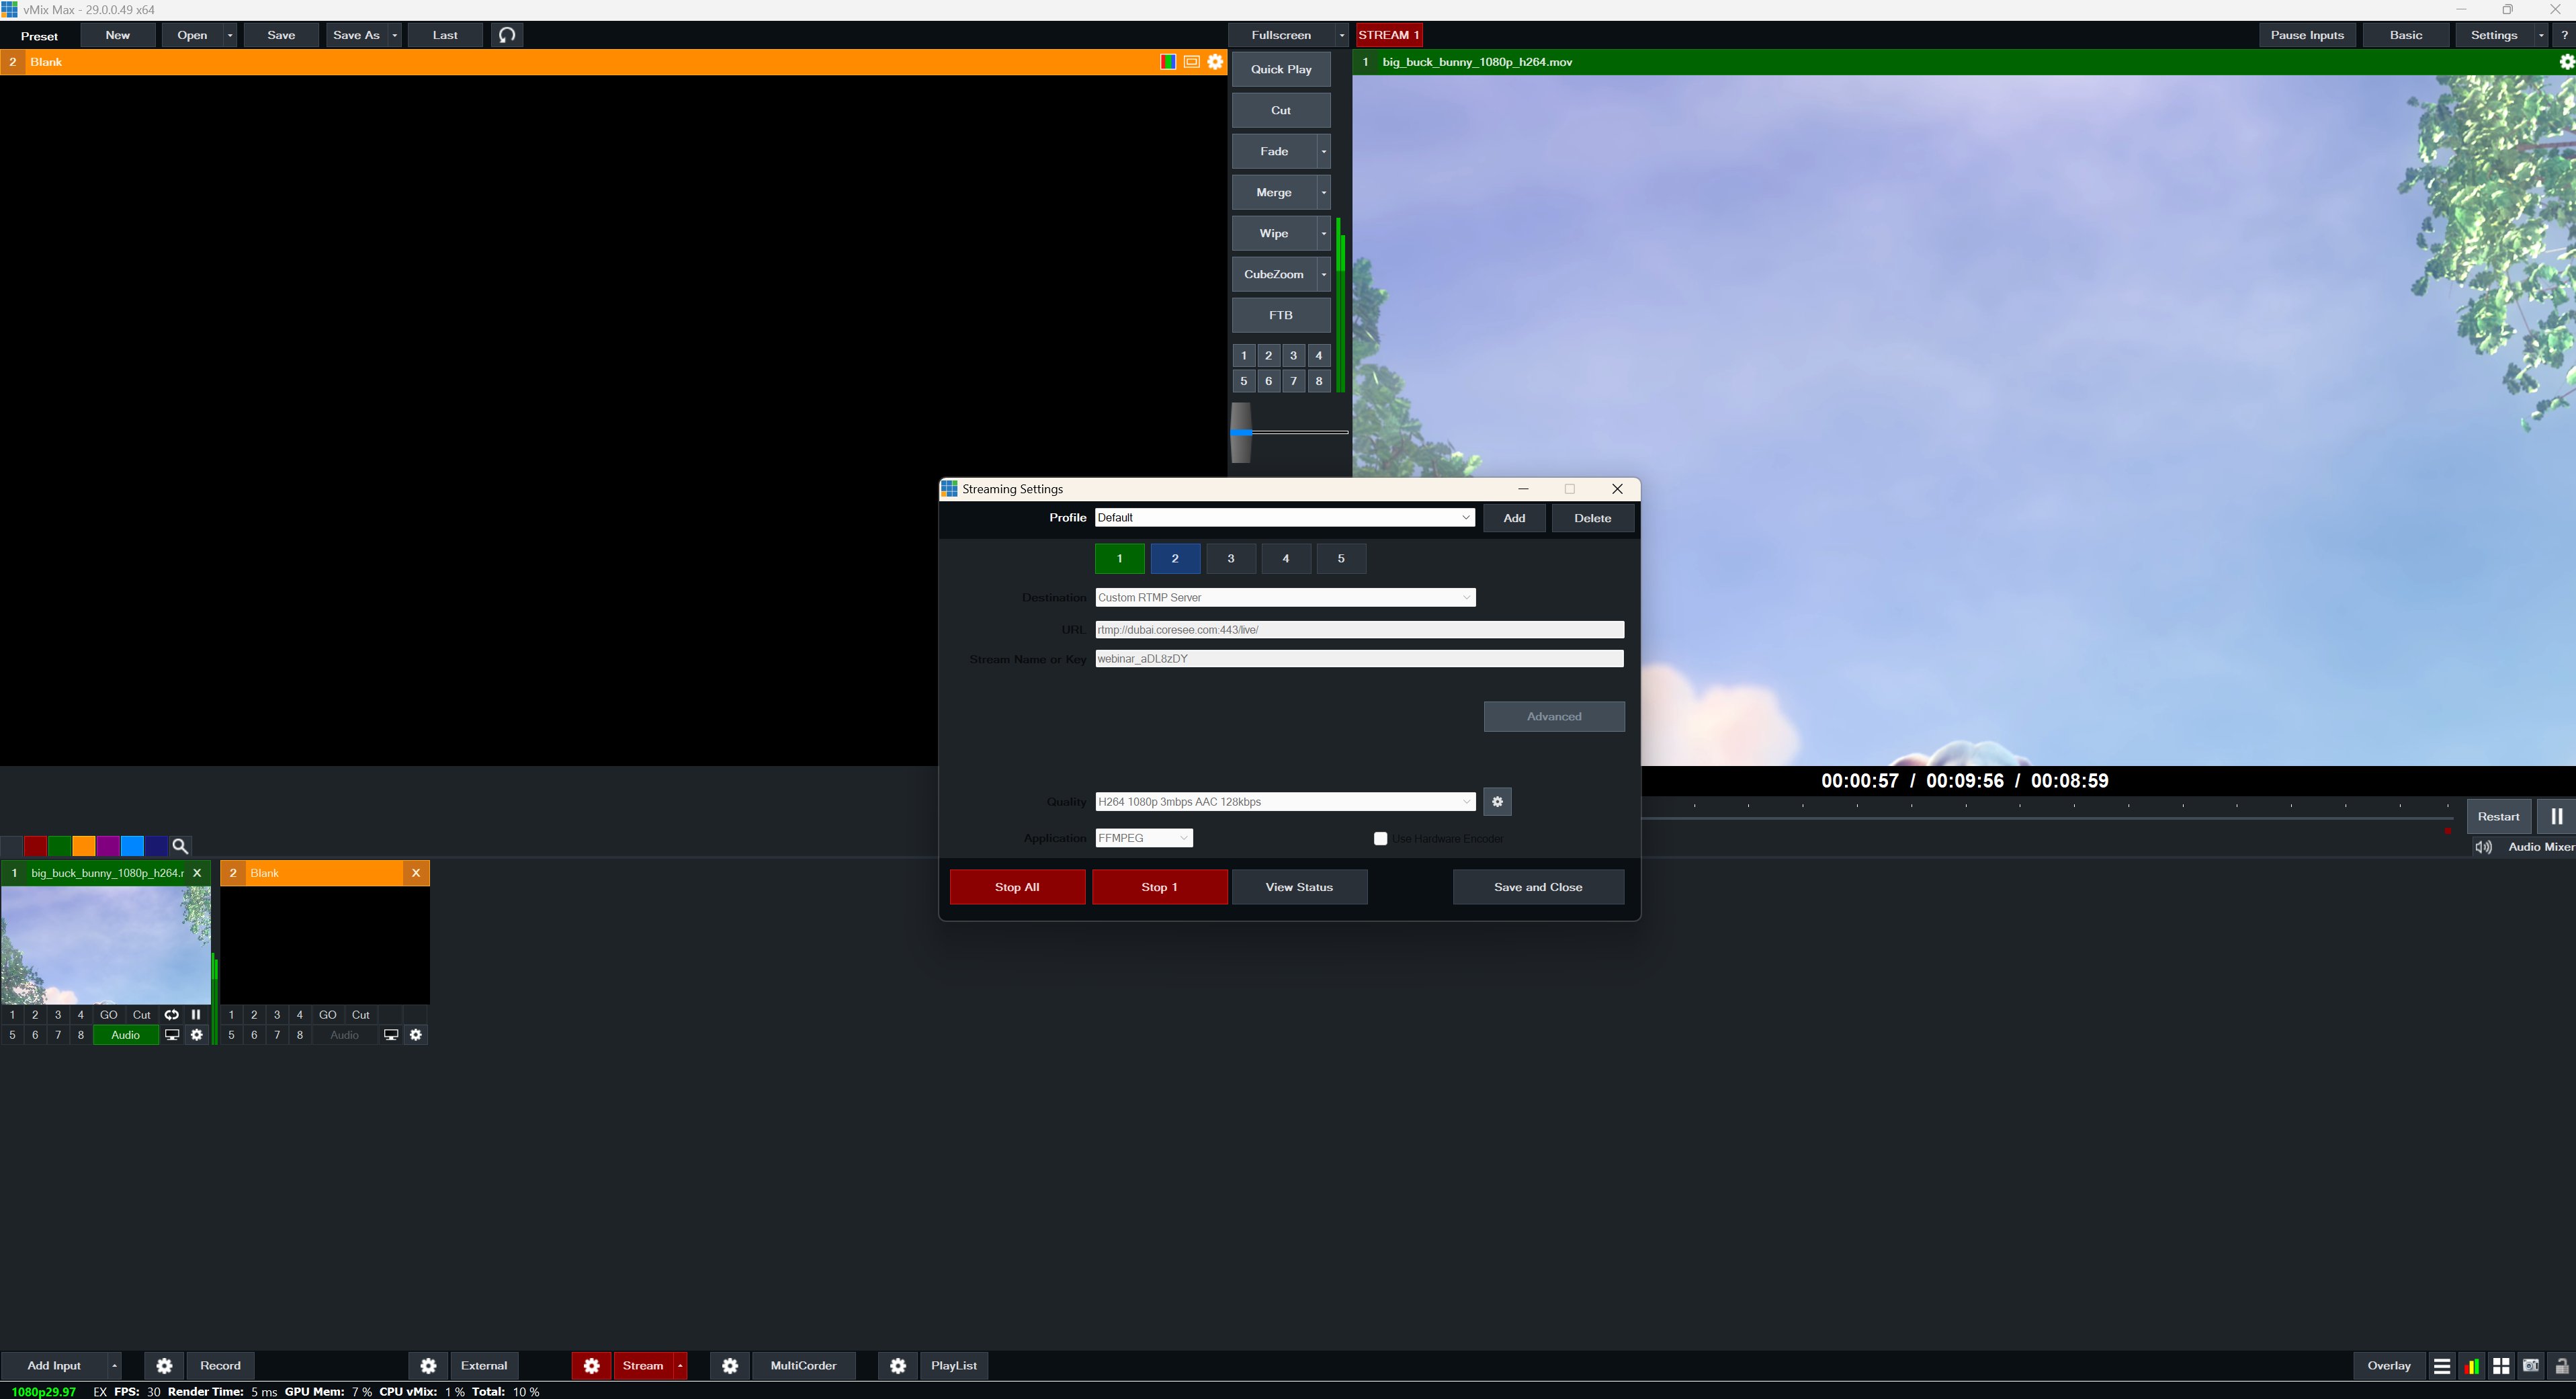Toggle the speaker icon beside Audio Mixer
2576x1399 pixels.
[2483, 847]
